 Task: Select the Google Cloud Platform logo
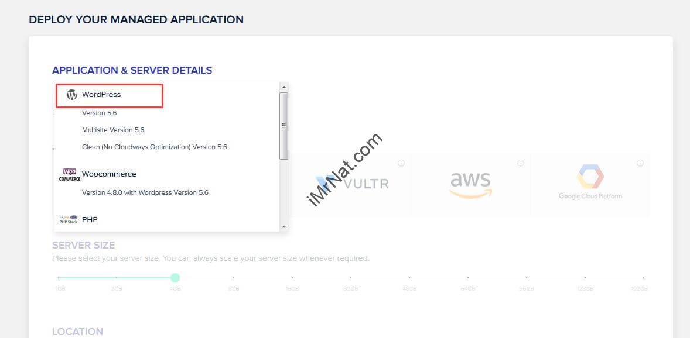point(590,182)
